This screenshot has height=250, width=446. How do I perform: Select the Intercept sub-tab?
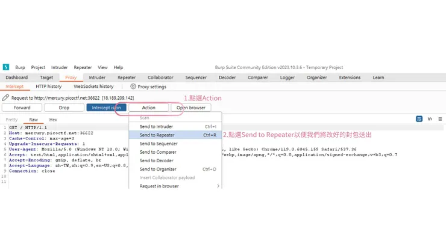coord(14,87)
